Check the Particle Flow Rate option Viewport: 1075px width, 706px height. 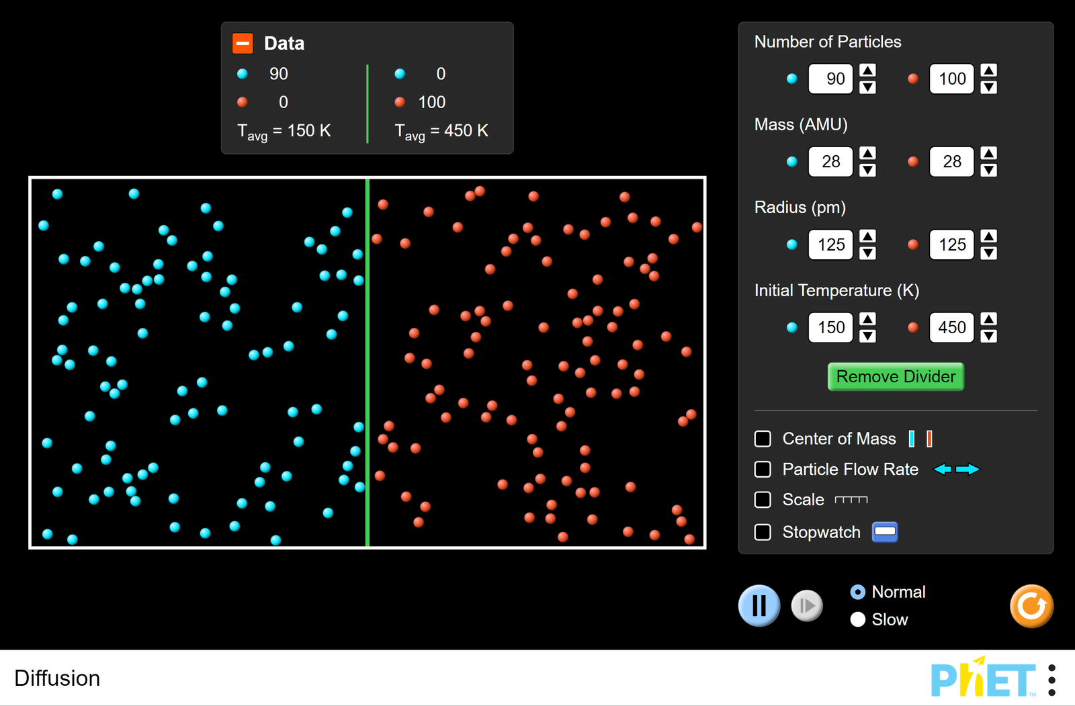click(763, 469)
